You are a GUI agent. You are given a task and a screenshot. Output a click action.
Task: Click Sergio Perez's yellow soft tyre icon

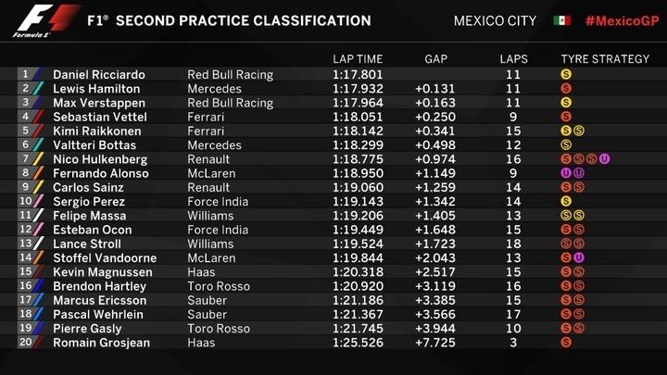[566, 201]
